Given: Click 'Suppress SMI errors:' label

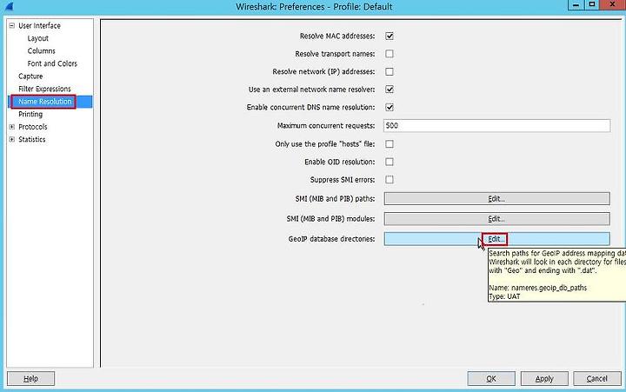Looking at the screenshot, I should [x=343, y=180].
